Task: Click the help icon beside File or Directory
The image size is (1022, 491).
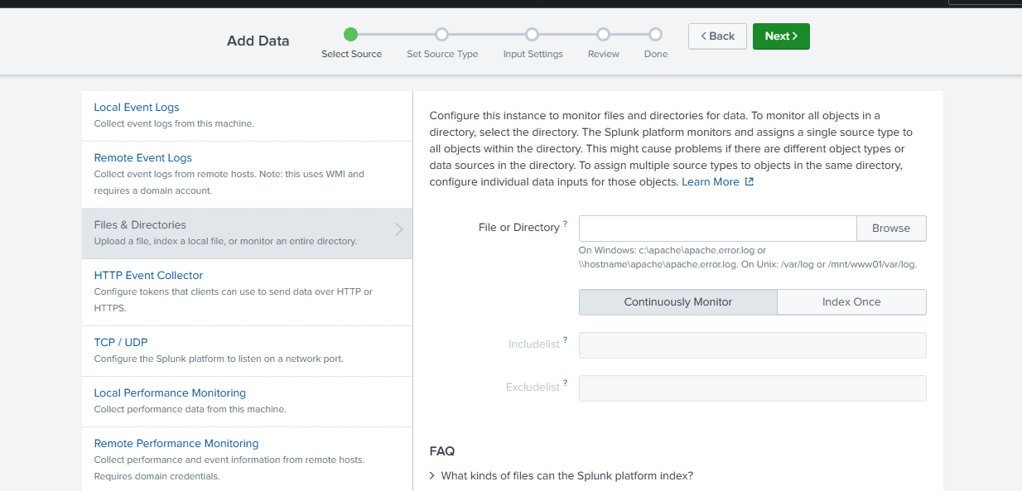Action: click(x=566, y=224)
